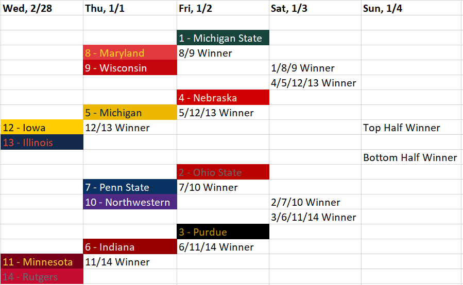This screenshot has width=463, height=285.
Task: Click the '2 - Ohio State' cell
Action: click(222, 172)
